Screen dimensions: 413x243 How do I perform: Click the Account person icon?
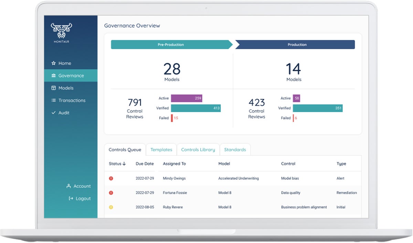click(68, 186)
